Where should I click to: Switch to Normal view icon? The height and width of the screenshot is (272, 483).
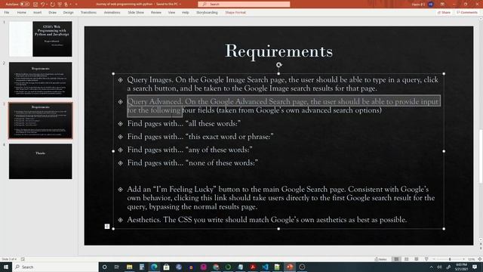(x=396, y=259)
